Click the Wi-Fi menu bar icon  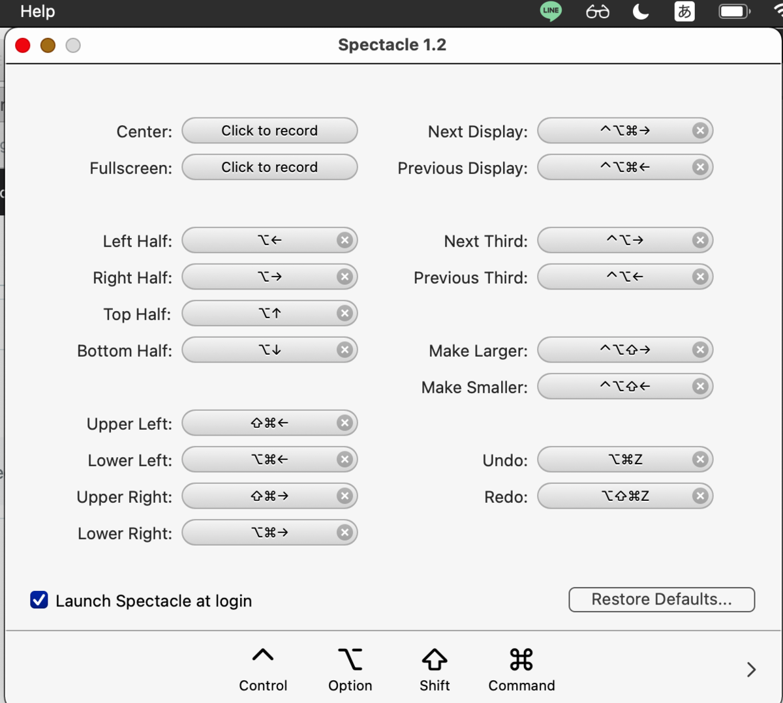[777, 11]
